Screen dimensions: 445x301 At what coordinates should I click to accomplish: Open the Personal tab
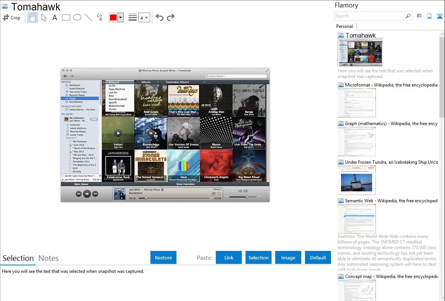[x=344, y=26]
